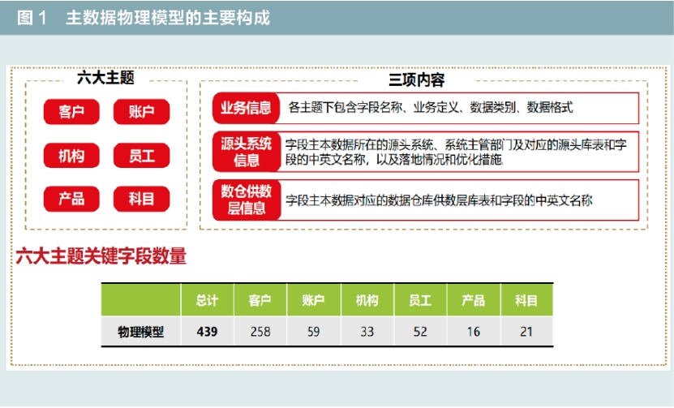Click the 机构 green table header
This screenshot has width=674, height=408.
[367, 300]
